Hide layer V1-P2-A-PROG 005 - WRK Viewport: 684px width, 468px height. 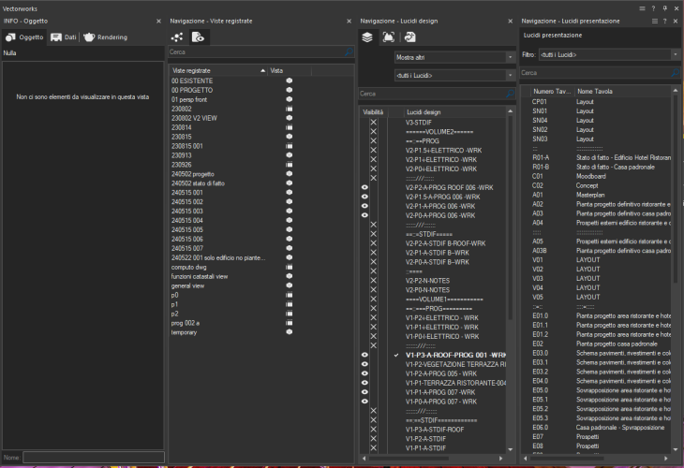pyautogui.click(x=364, y=373)
